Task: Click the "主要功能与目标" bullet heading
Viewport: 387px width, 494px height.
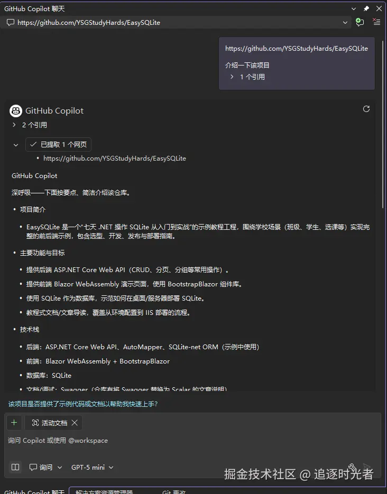Action: coord(42,253)
